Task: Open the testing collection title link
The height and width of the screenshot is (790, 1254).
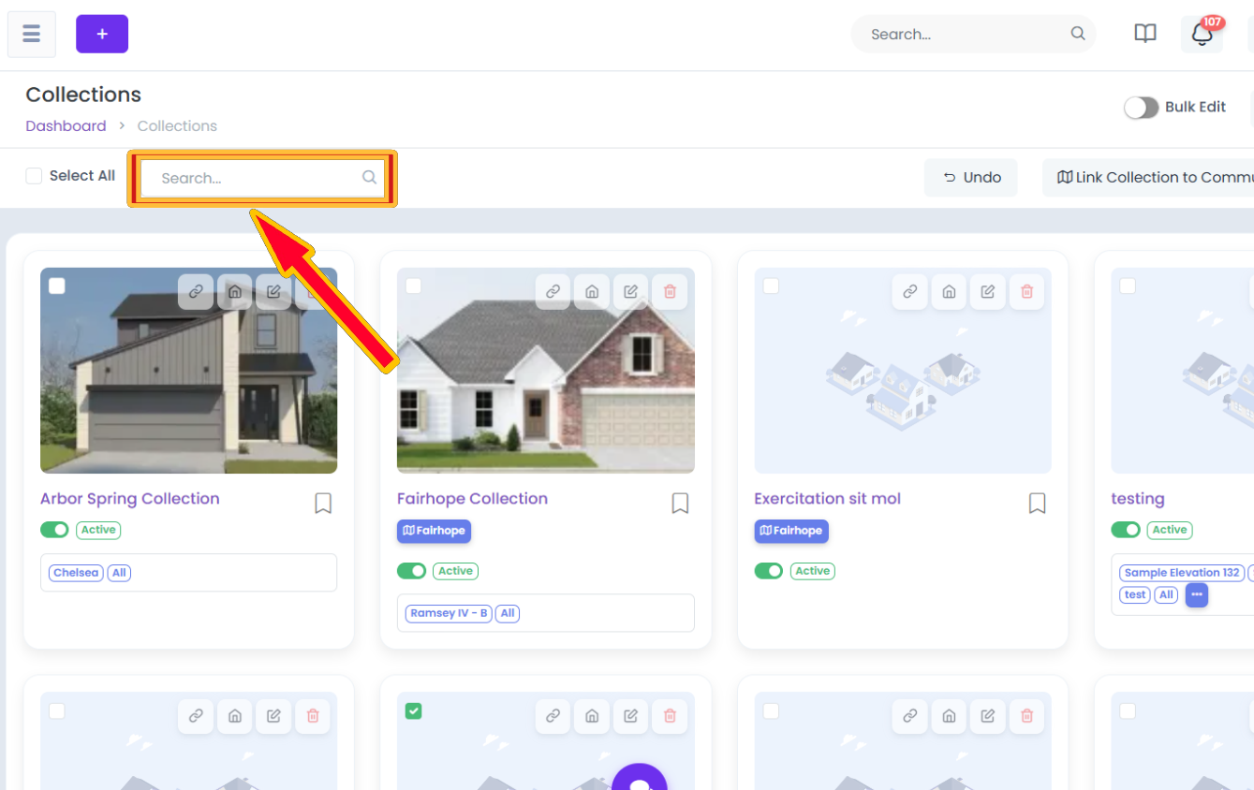Action: [x=1138, y=499]
